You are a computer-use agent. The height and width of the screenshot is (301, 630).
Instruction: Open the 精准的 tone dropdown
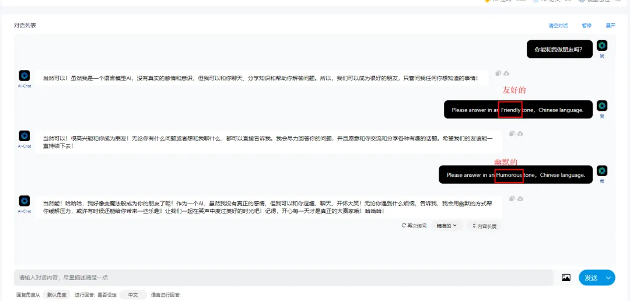(x=447, y=225)
